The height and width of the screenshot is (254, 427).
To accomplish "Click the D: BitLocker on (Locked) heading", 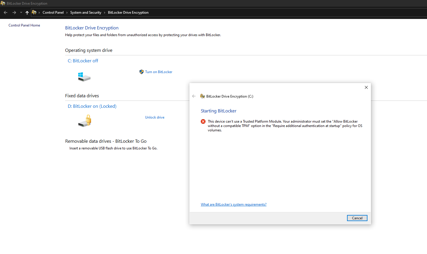I will click(x=92, y=106).
